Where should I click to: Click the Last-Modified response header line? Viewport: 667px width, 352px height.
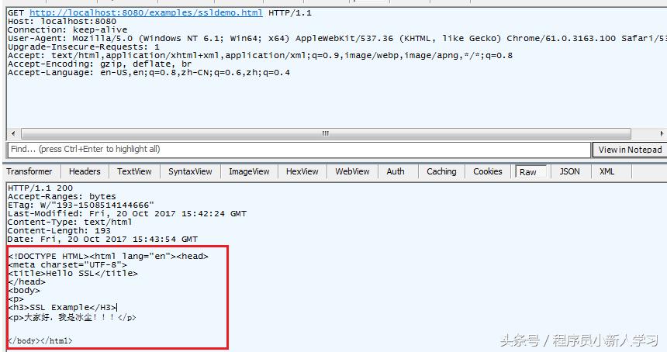pos(126,213)
